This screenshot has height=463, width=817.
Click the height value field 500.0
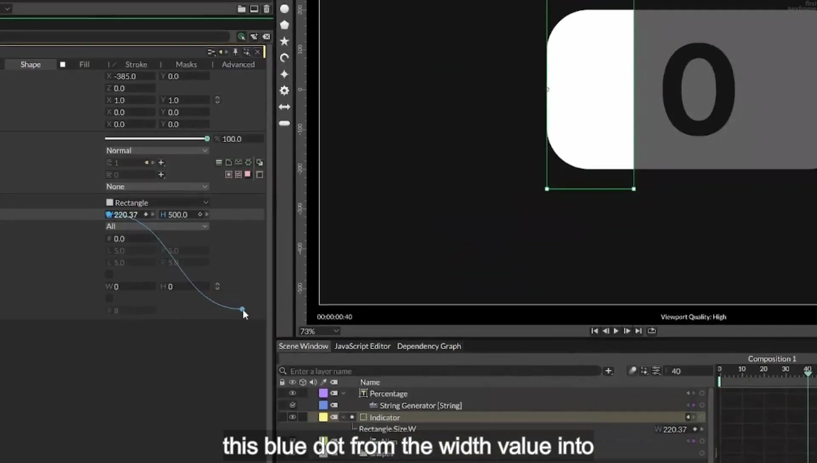coord(177,214)
